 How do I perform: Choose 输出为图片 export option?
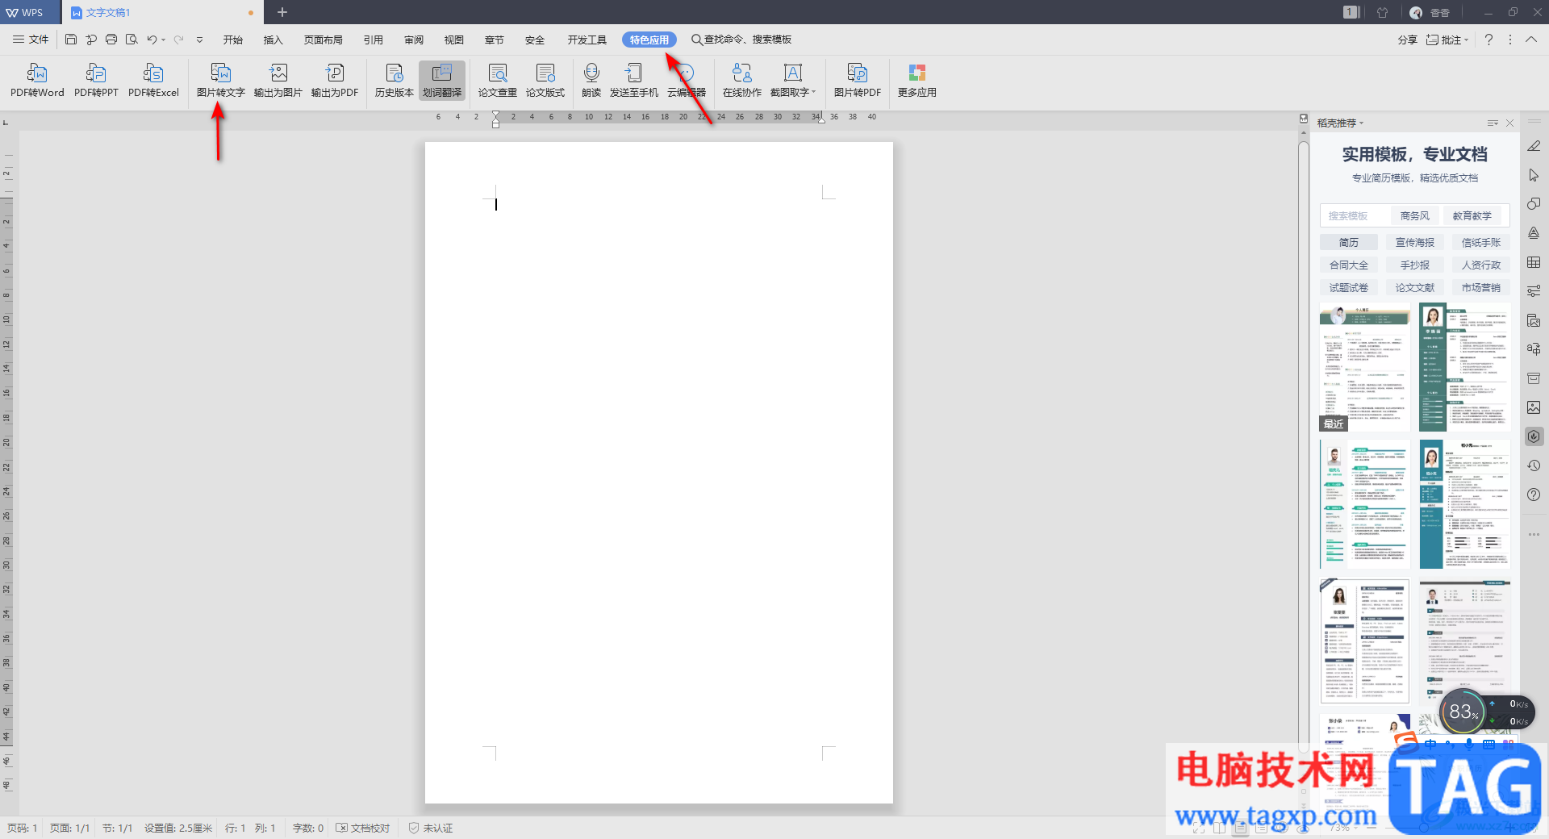[278, 81]
